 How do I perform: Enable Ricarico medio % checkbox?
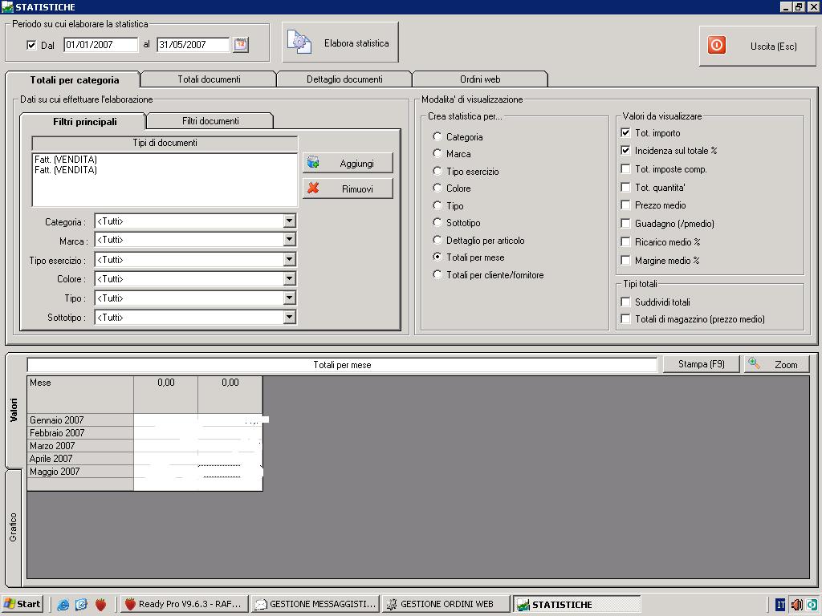(625, 241)
